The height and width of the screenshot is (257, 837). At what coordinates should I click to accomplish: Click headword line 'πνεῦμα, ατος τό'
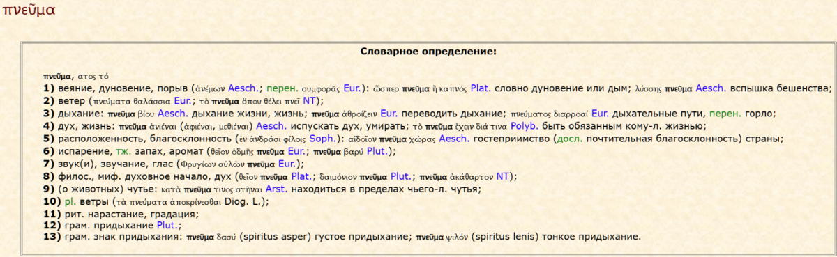[76, 75]
